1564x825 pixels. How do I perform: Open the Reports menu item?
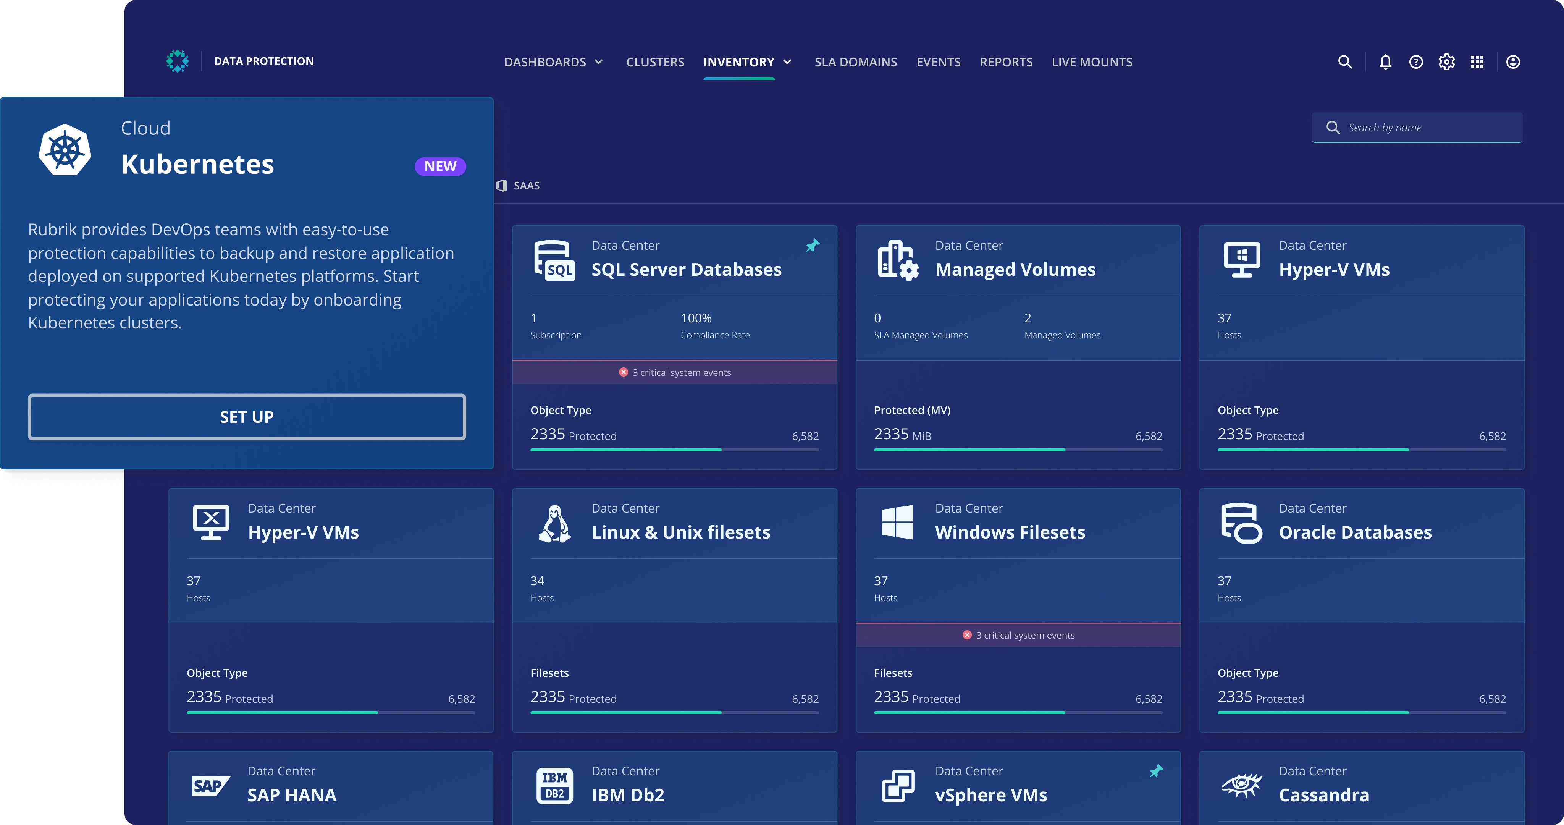tap(1006, 62)
